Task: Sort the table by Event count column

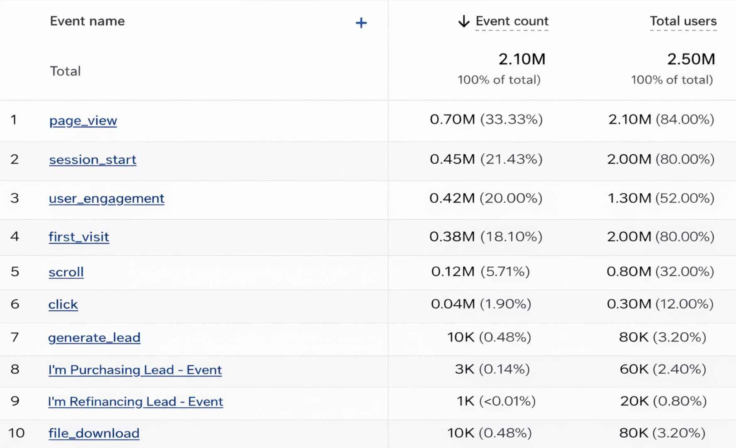Action: click(x=512, y=21)
